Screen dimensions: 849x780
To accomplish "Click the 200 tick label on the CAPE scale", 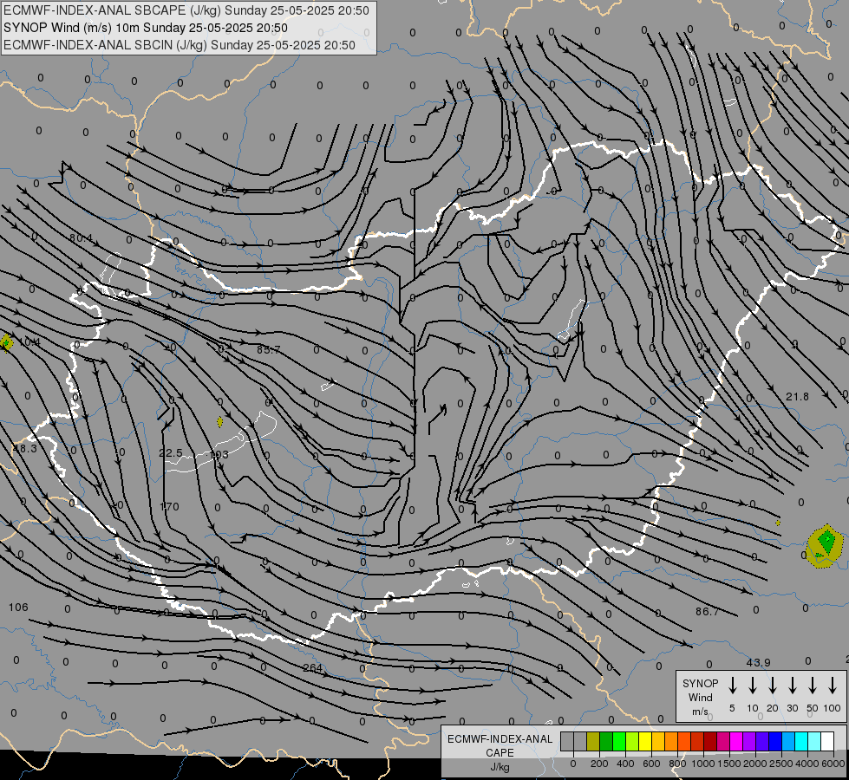I will [x=599, y=764].
